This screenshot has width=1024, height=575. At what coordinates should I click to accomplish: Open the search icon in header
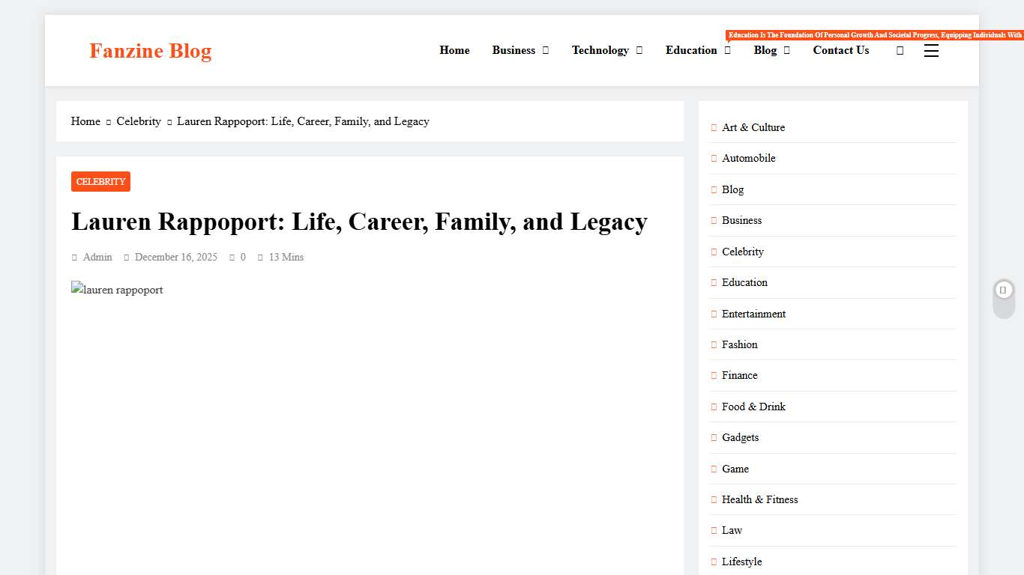(x=900, y=50)
